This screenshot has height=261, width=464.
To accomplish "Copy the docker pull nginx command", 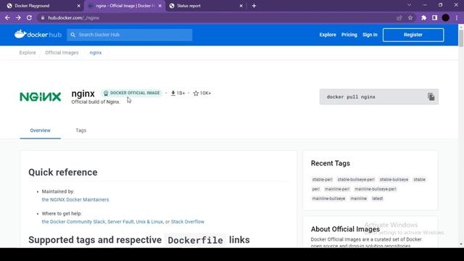I will 431,96.
